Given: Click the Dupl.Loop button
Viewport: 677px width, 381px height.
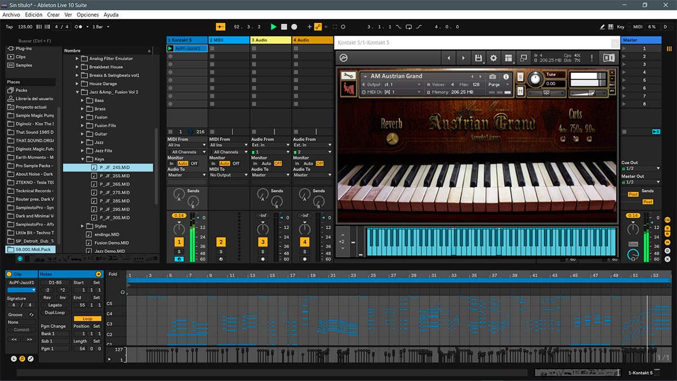Looking at the screenshot, I should pos(55,312).
